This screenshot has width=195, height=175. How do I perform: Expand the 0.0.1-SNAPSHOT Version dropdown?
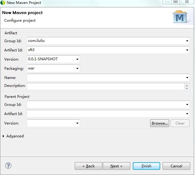pyautogui.click(x=77, y=59)
